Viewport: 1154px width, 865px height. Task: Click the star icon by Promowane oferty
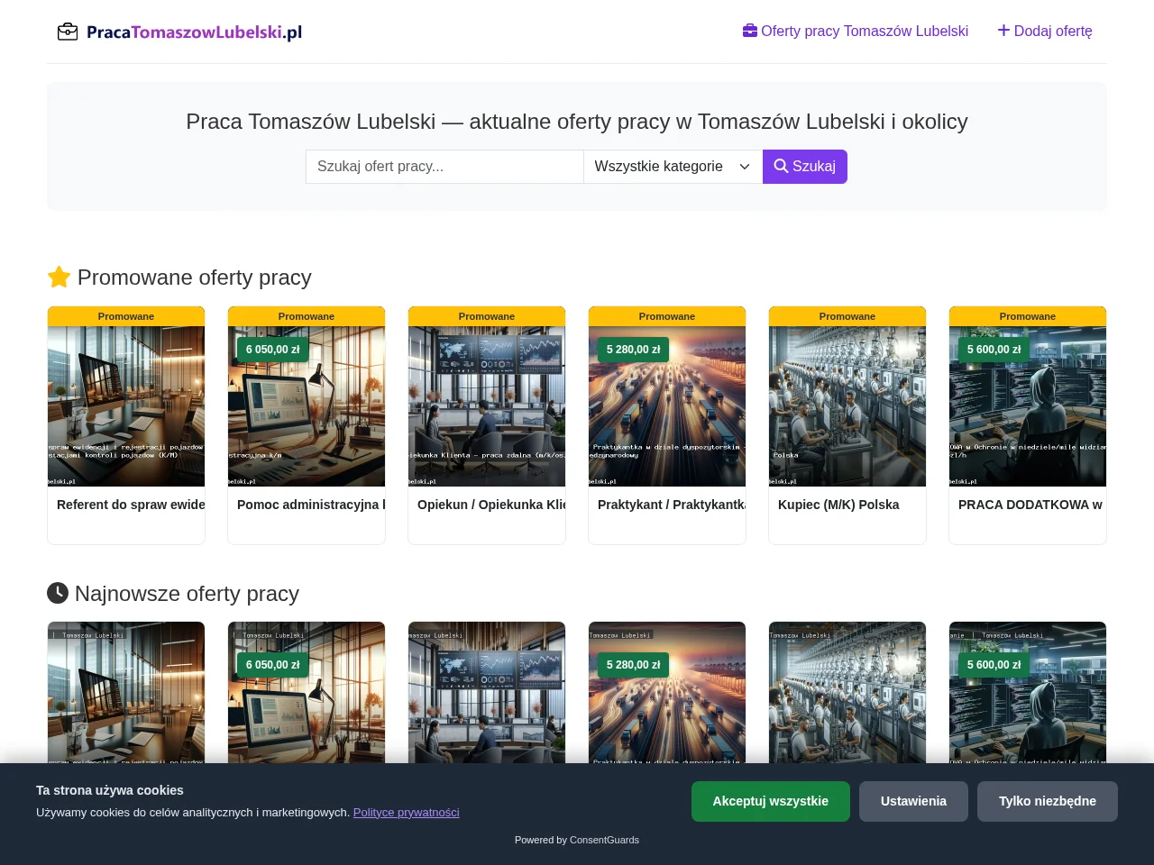59,277
